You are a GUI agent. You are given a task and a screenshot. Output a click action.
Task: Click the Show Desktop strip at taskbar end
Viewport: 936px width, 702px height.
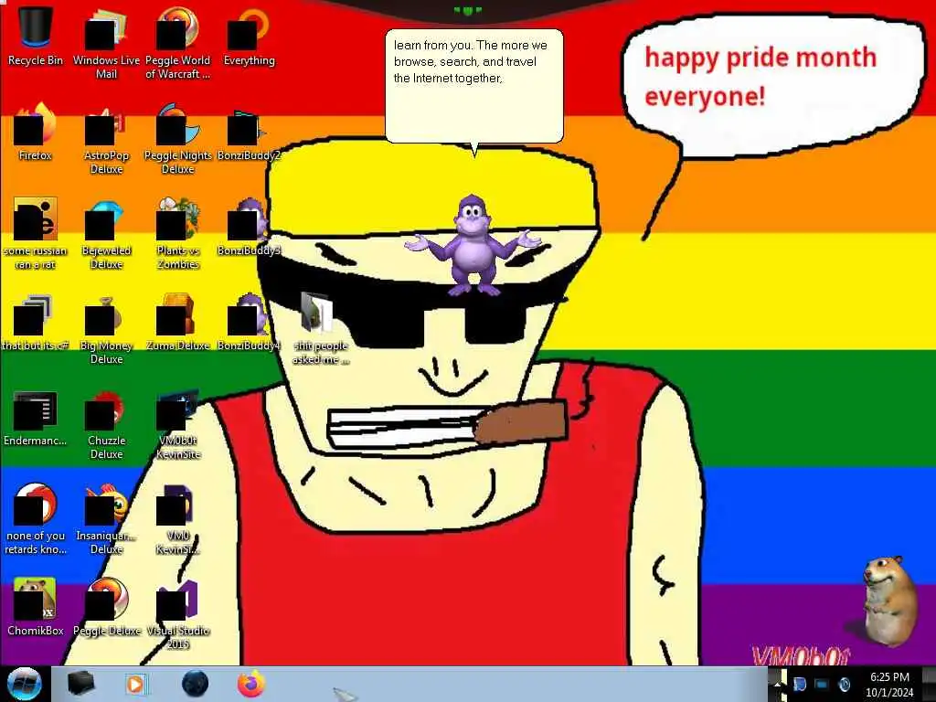(x=929, y=684)
